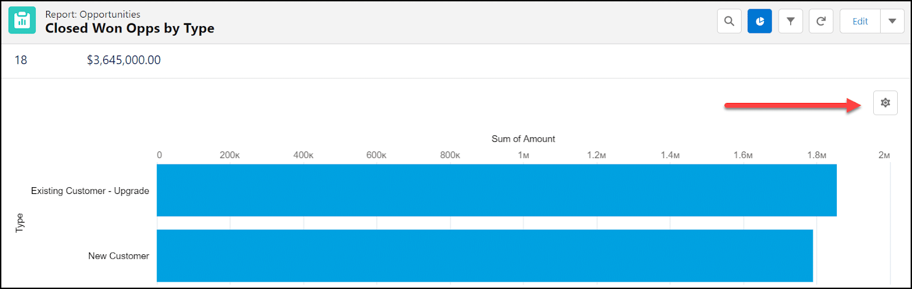This screenshot has width=912, height=289.
Task: Click the New Customer category label
Action: (x=119, y=256)
